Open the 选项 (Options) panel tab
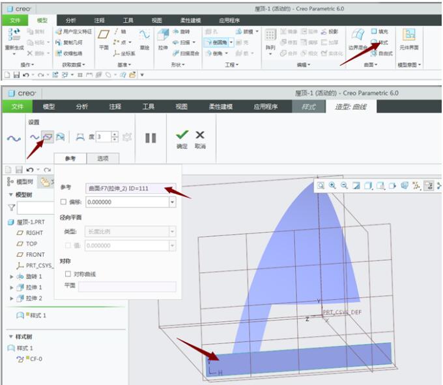Viewport: 443px width, 385px height. click(103, 158)
